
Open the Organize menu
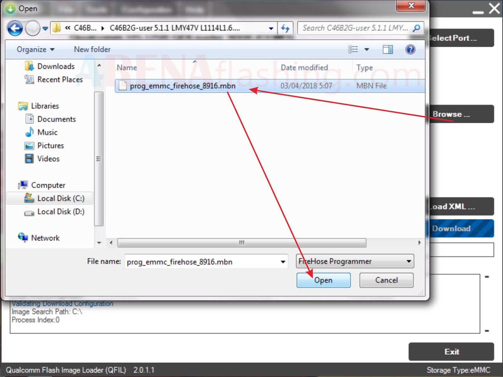36,49
